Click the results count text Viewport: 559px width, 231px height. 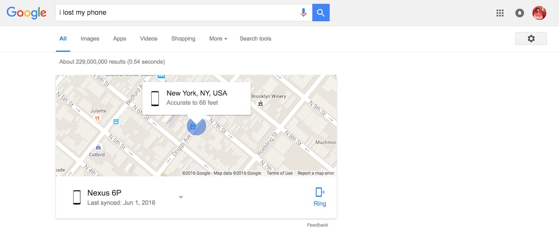tap(112, 62)
